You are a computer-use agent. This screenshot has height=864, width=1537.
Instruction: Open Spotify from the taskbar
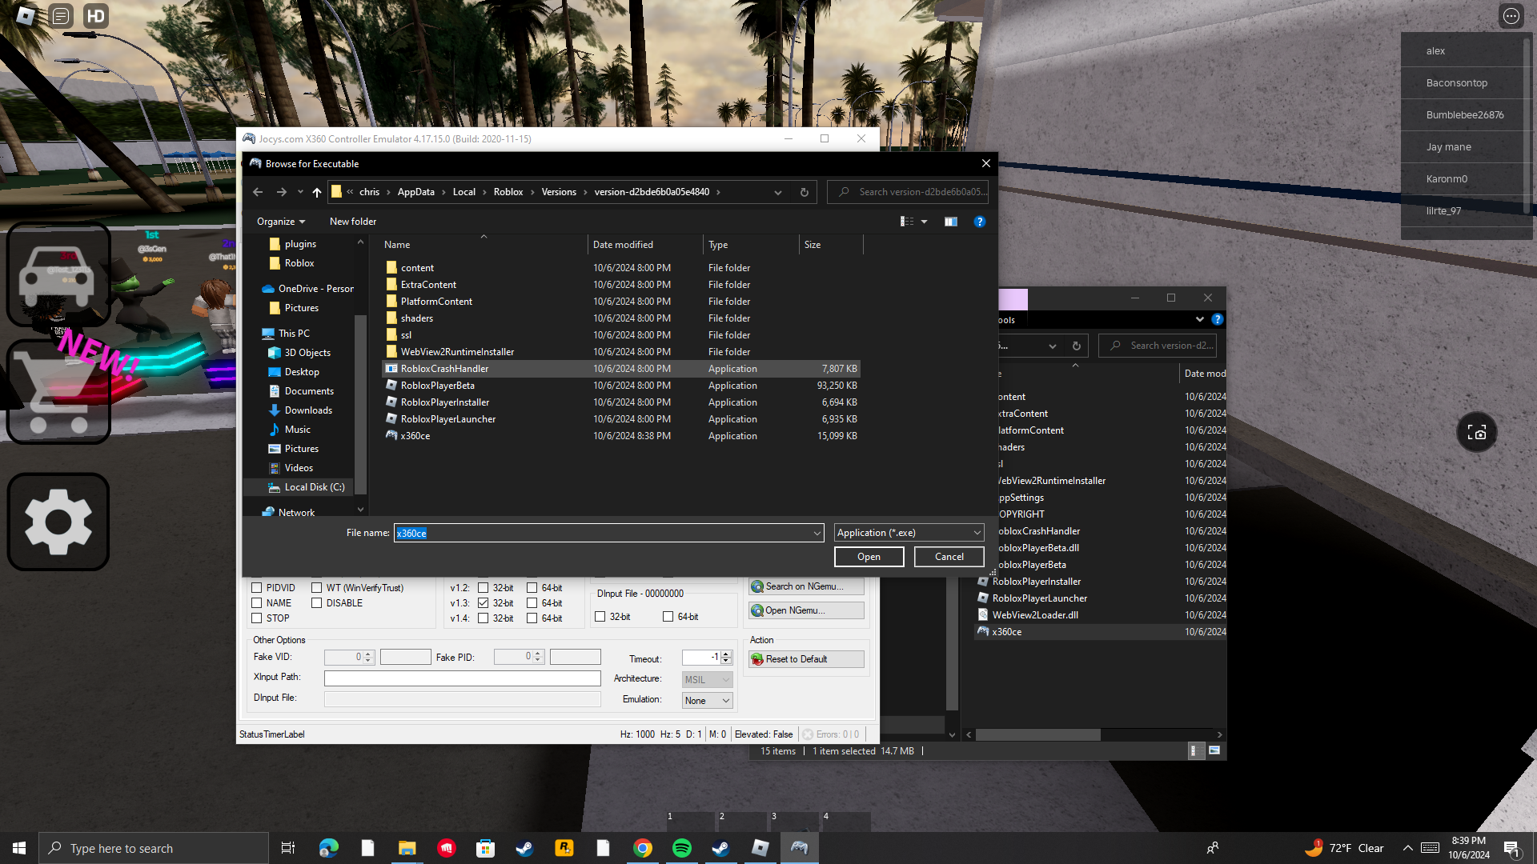(682, 848)
